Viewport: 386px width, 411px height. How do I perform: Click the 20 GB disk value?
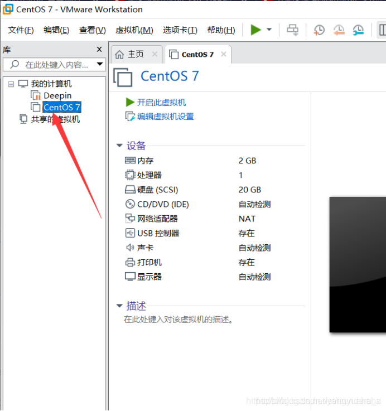tap(250, 190)
